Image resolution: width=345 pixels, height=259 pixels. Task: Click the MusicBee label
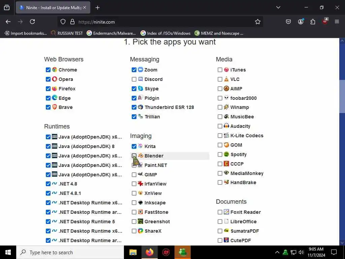click(x=242, y=117)
